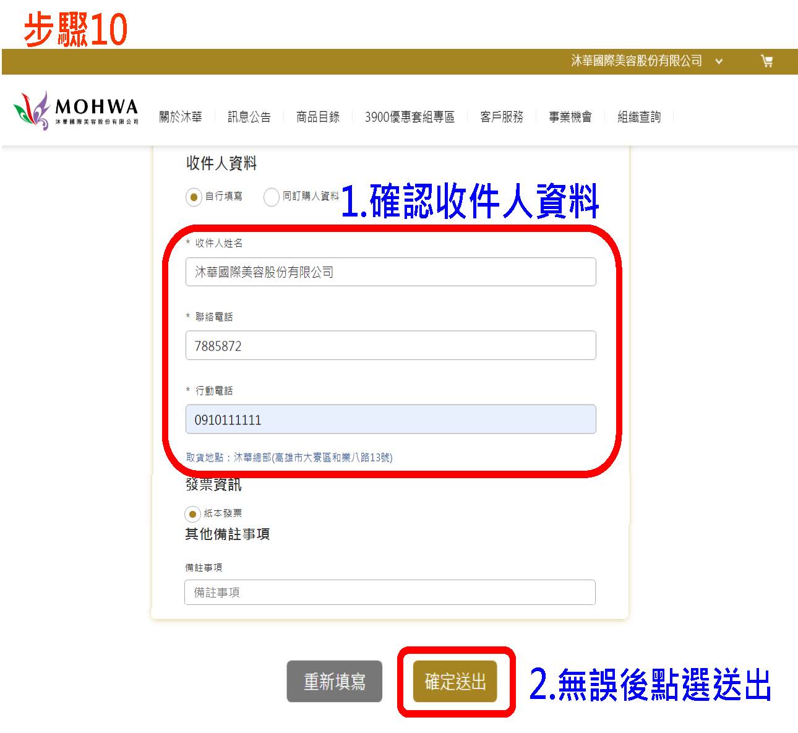The image size is (798, 733).
Task: Open the 沐華國際美容股份有限公司 account menu
Action: (637, 61)
